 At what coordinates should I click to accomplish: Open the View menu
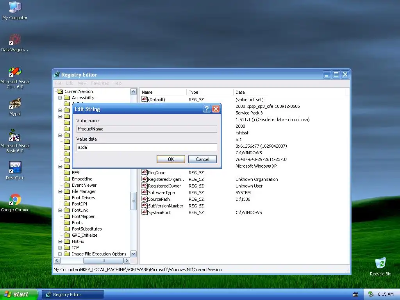82,83
